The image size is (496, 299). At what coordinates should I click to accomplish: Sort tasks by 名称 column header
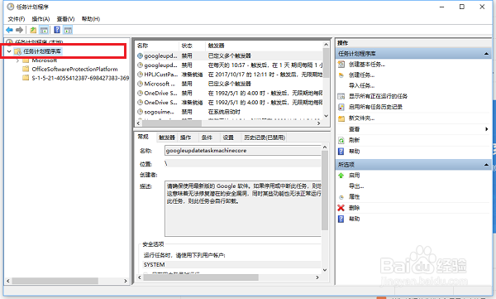tap(157, 46)
